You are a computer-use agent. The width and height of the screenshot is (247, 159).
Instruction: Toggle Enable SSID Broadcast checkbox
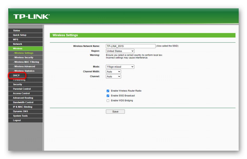point(108,96)
